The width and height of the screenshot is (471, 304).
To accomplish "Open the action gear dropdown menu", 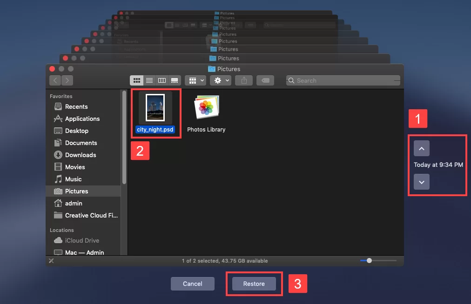I will pyautogui.click(x=220, y=80).
